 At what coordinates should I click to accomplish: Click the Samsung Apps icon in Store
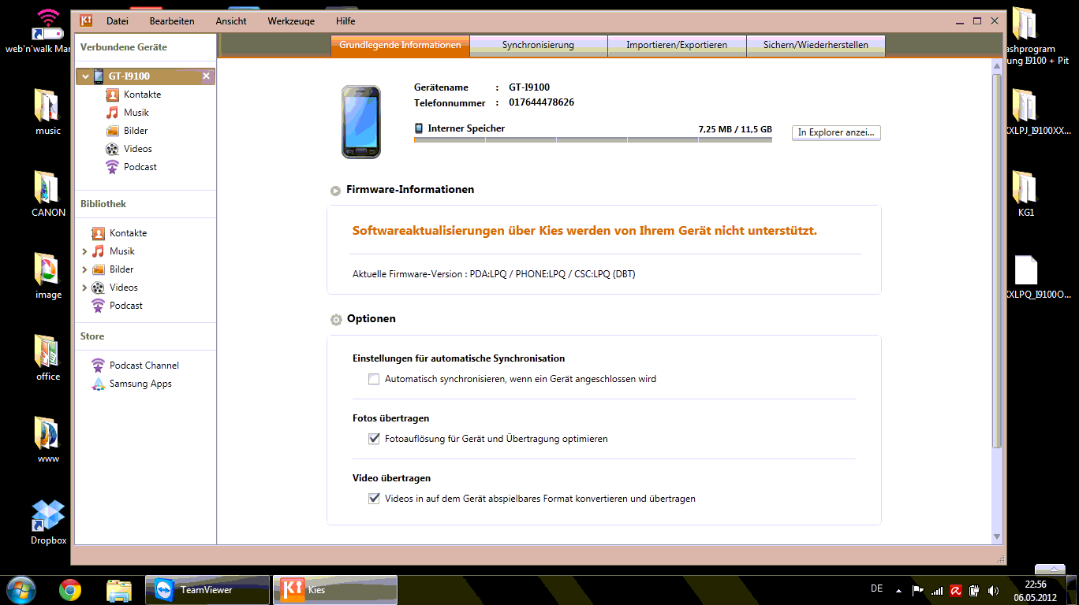pos(98,384)
